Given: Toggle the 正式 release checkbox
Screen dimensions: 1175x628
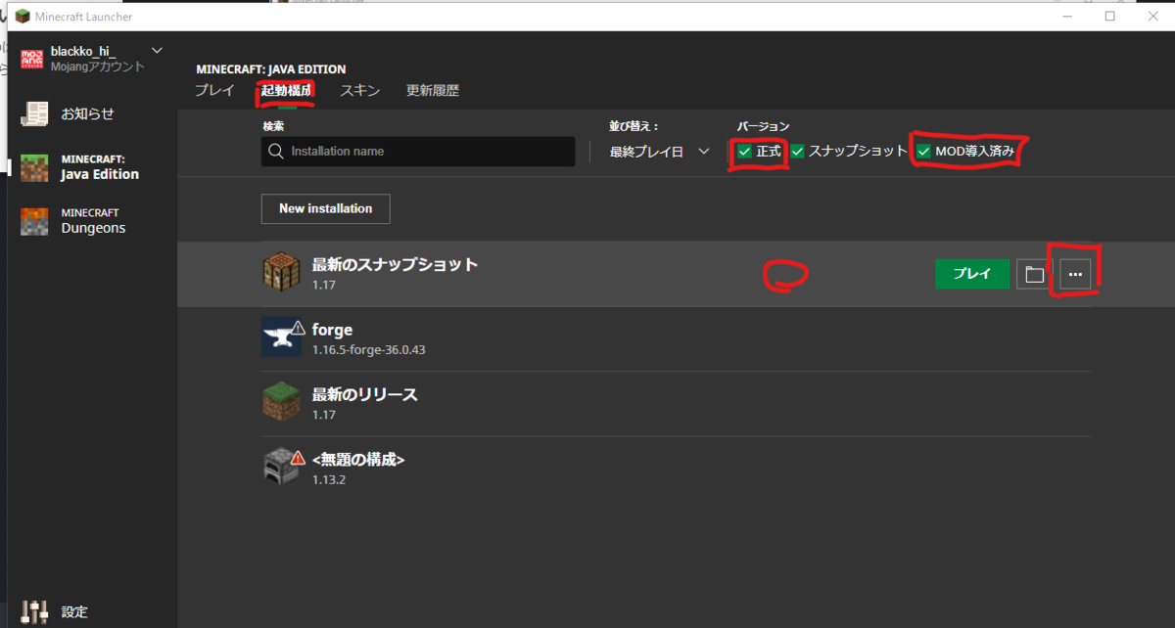Looking at the screenshot, I should pyautogui.click(x=745, y=152).
